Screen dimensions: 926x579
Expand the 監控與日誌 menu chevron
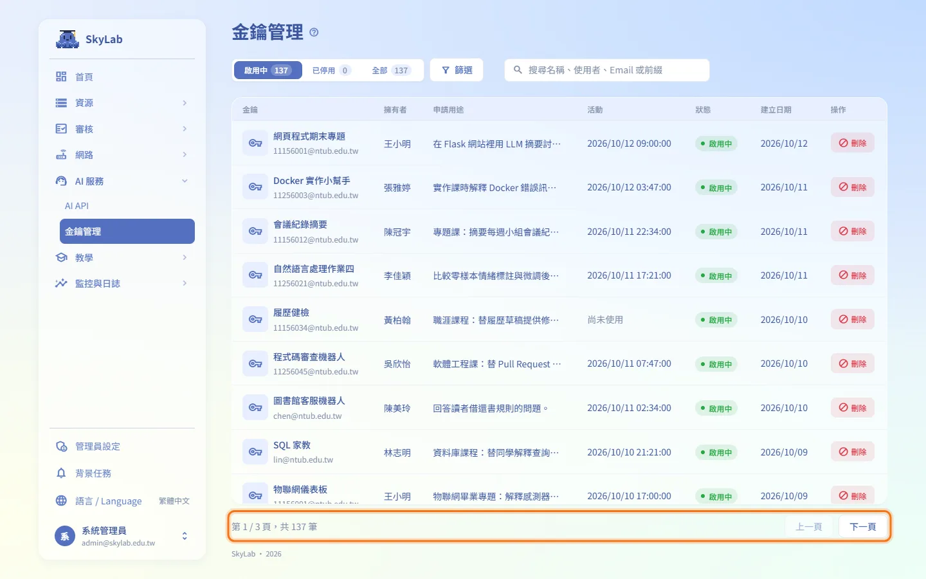tap(185, 283)
